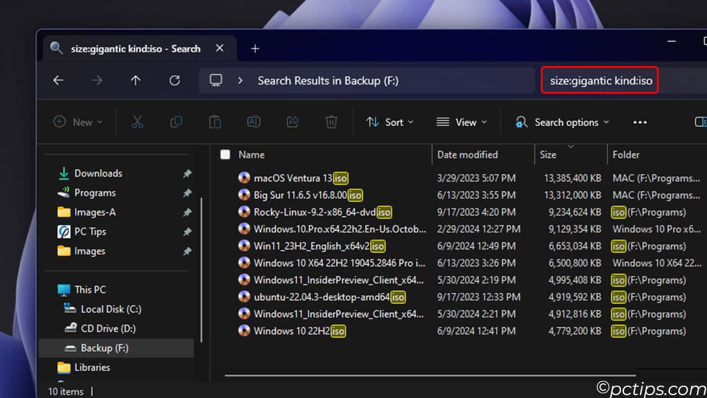Click inside the search box

click(x=599, y=80)
